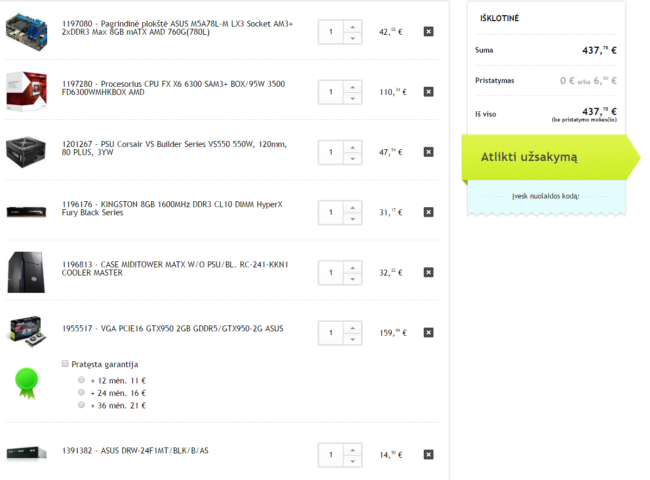
Task: Remove the Cooler Master case from cart
Action: [429, 272]
